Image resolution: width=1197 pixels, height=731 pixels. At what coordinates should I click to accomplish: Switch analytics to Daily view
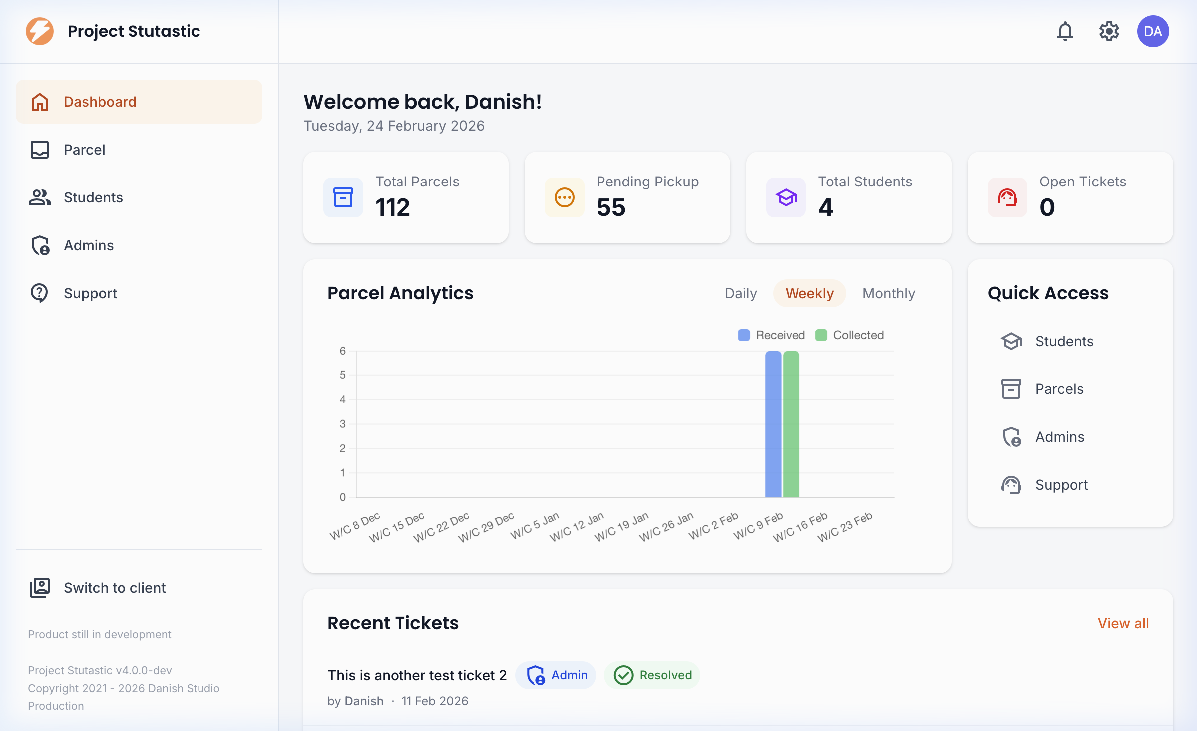pos(741,293)
